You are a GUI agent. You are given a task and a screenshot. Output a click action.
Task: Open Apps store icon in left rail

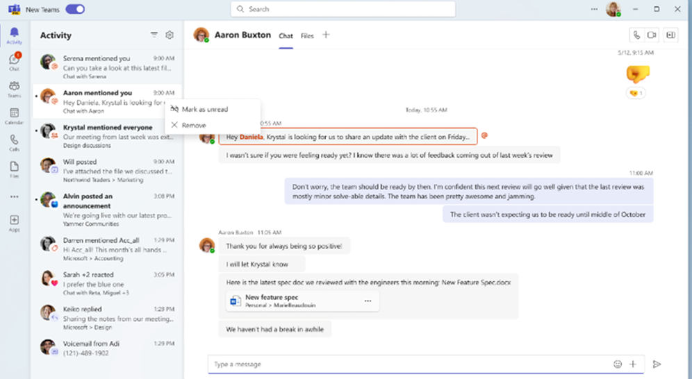[x=14, y=223]
